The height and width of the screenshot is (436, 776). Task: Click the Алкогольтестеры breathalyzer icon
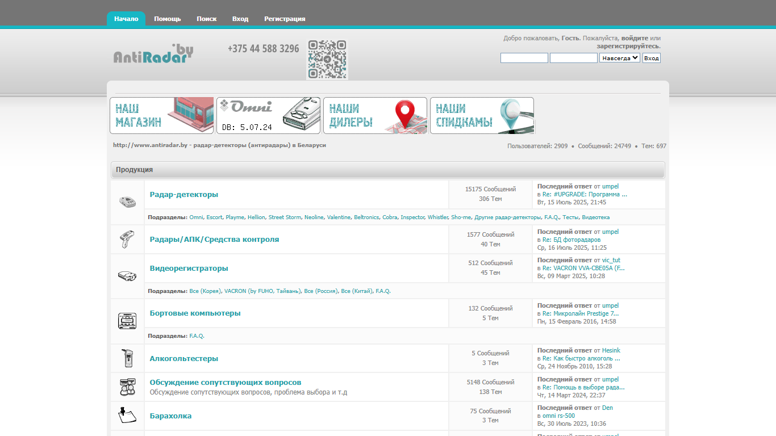tap(127, 358)
